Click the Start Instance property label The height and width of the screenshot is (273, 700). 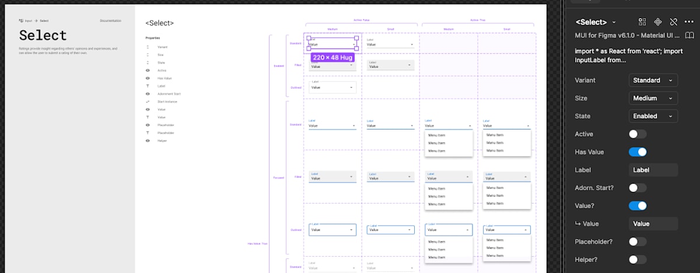(x=167, y=101)
